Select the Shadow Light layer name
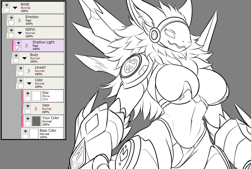This screenshot has height=169, width=251. pyautogui.click(x=43, y=42)
